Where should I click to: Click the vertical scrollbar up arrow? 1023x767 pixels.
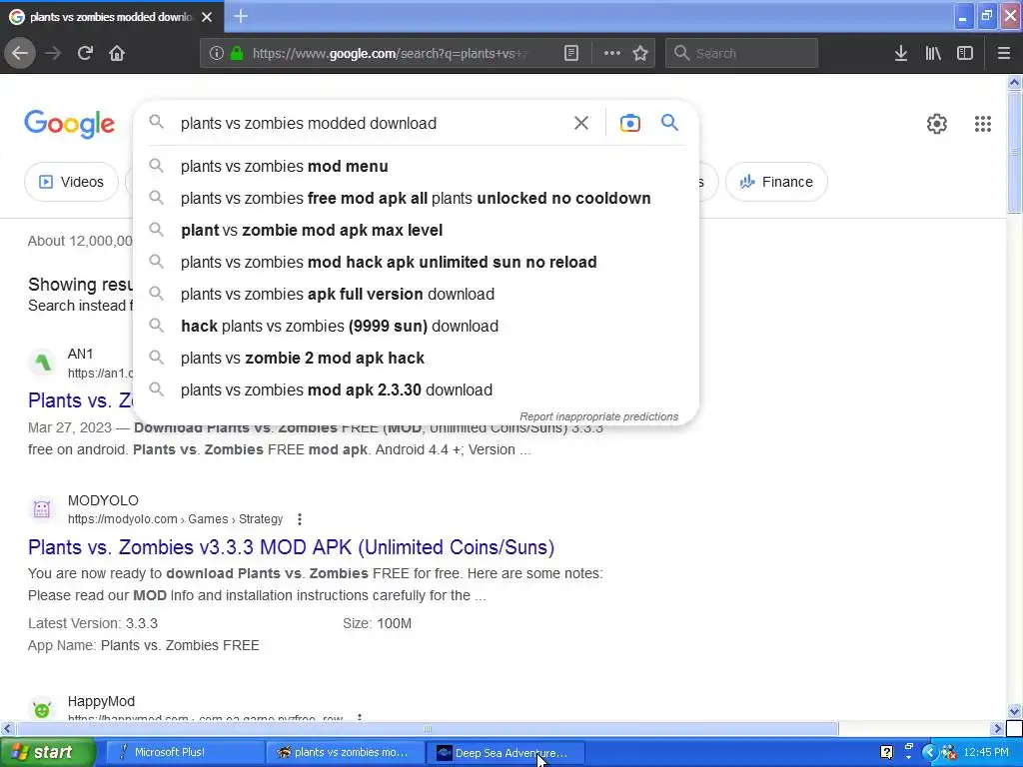point(1014,82)
